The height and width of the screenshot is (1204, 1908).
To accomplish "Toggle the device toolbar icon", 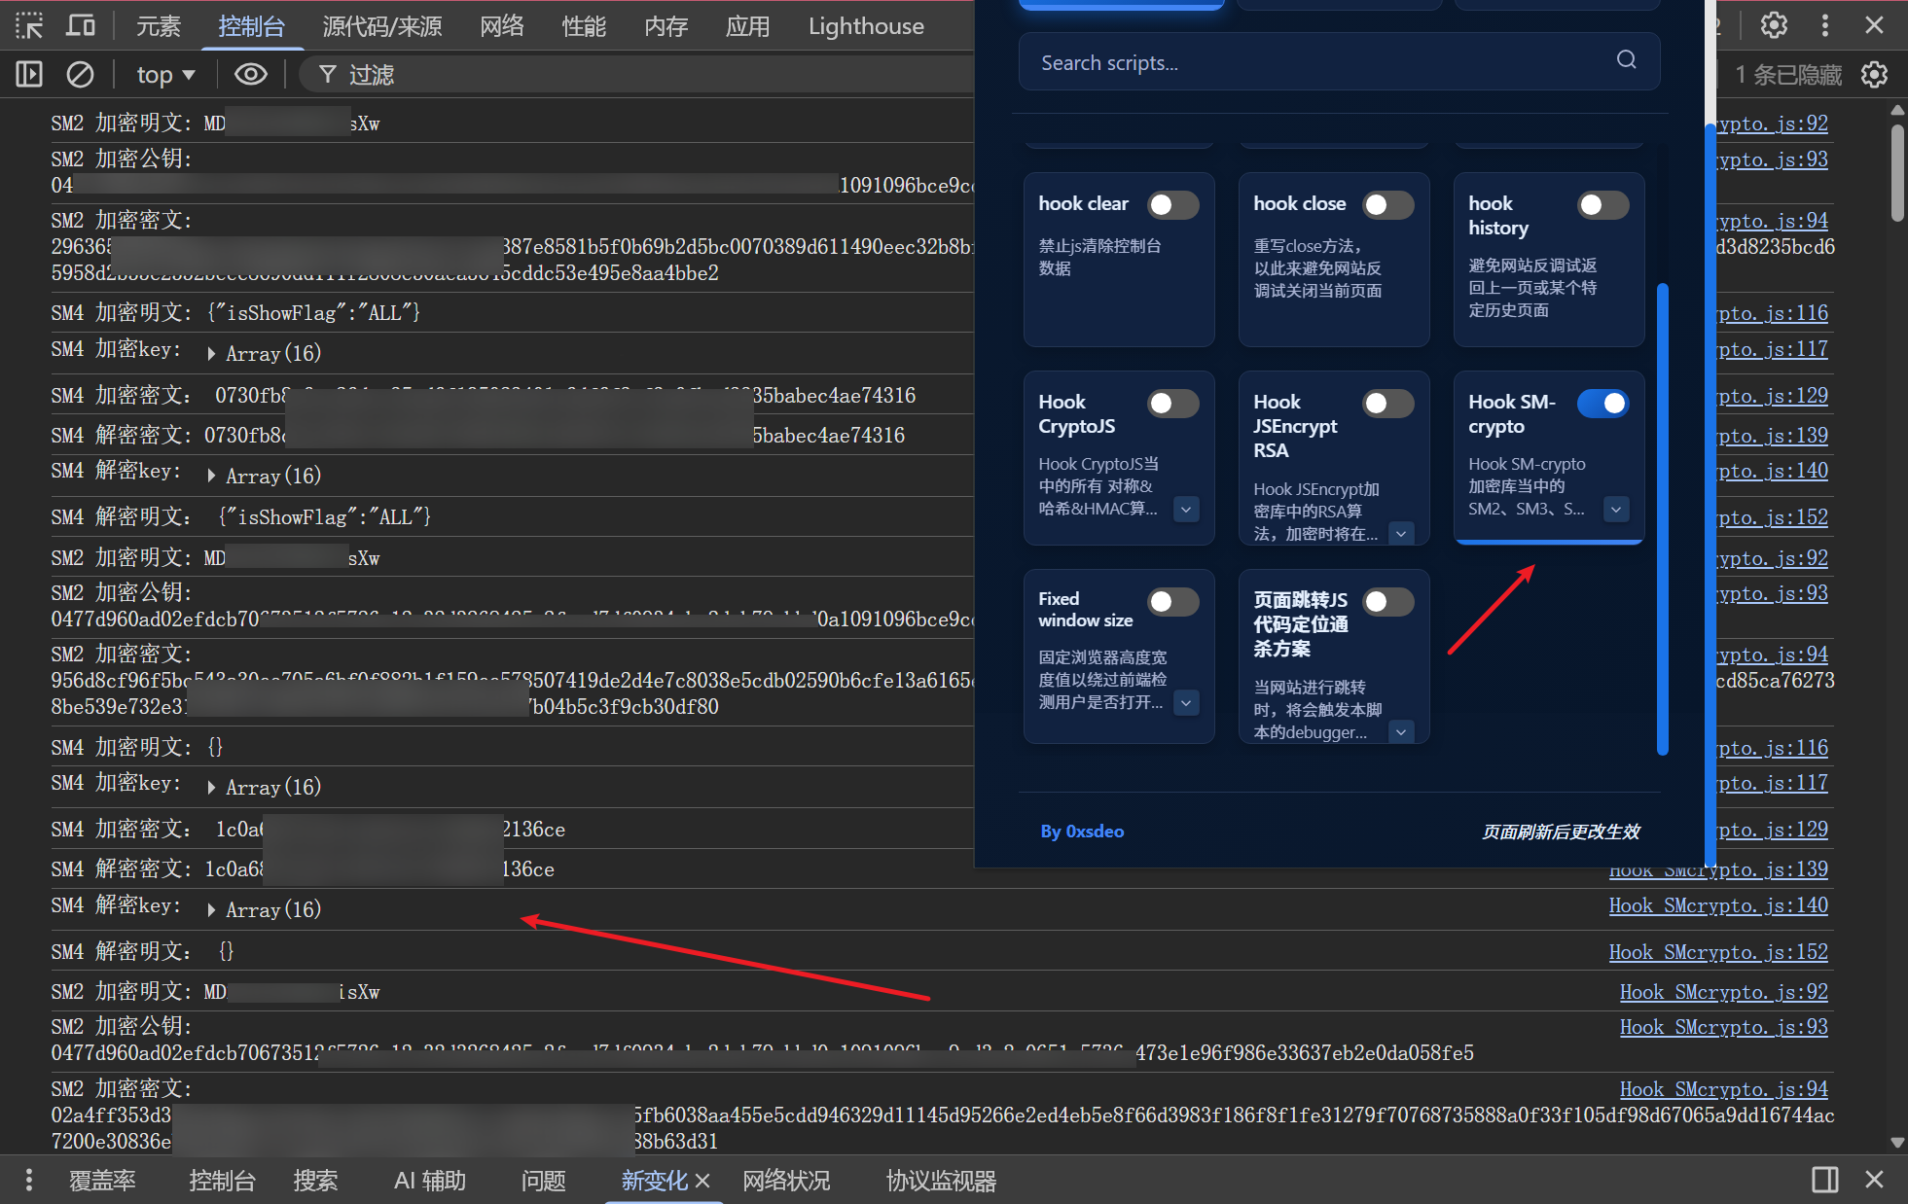I will click(81, 26).
